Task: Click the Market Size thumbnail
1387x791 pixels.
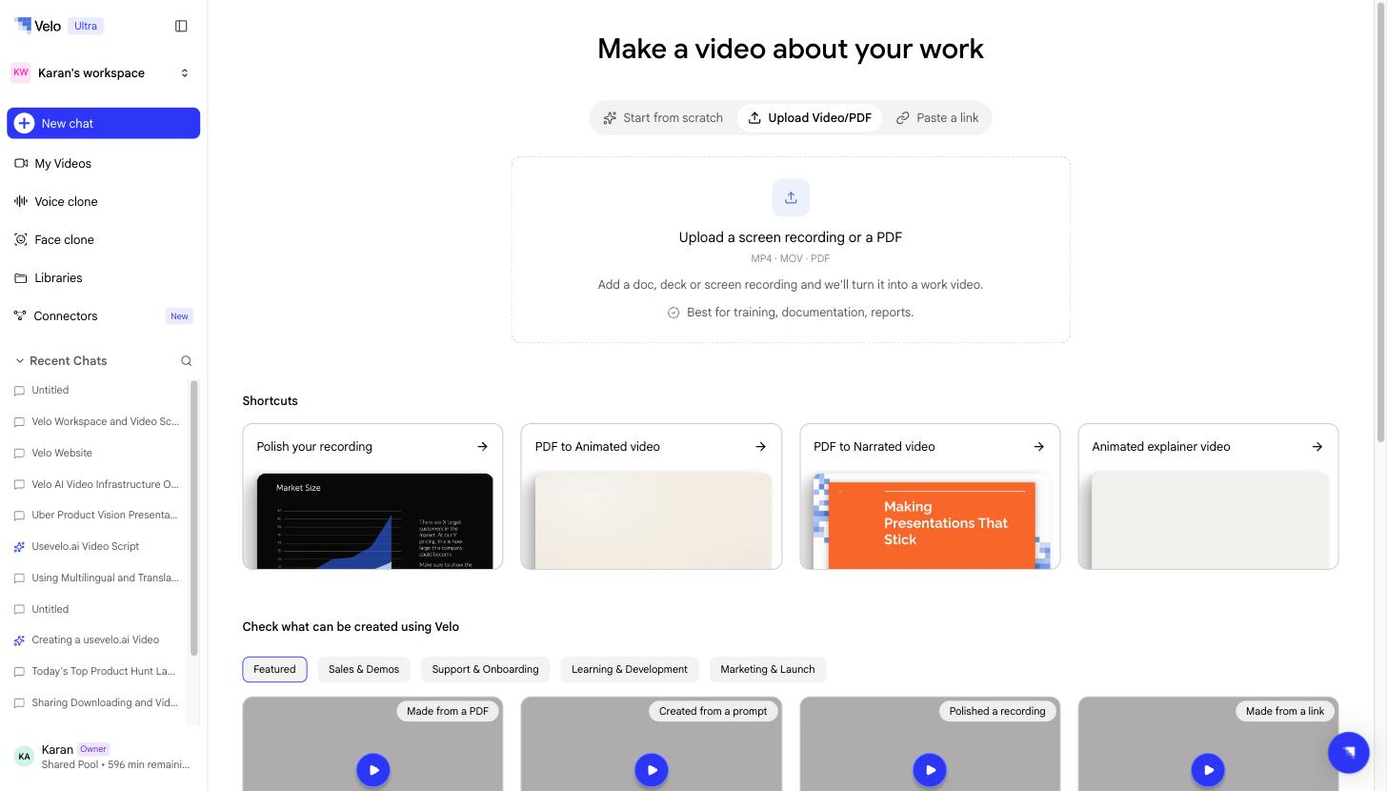Action: pyautogui.click(x=375, y=520)
